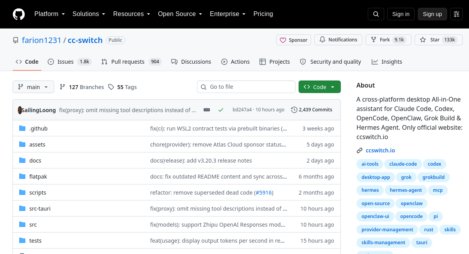Click the docs folder icon
The height and width of the screenshot is (254, 469).
(22, 161)
